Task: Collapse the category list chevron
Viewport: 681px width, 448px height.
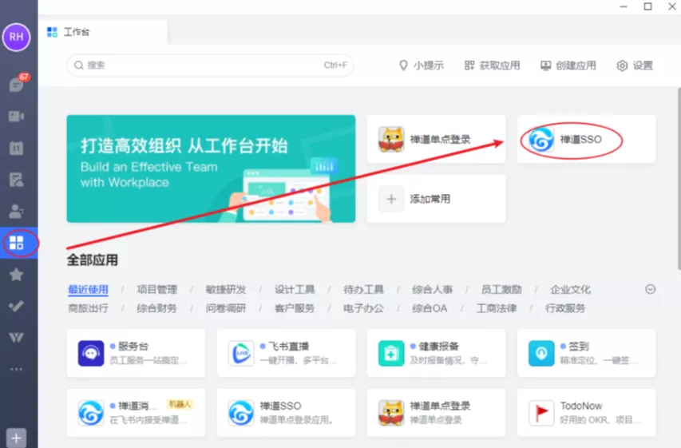Action: pyautogui.click(x=650, y=289)
